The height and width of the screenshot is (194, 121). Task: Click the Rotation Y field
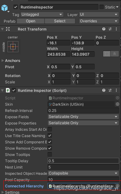(x=85, y=75)
